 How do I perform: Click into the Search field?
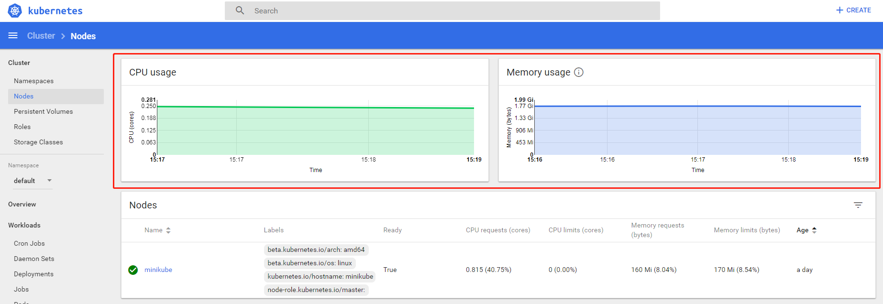(442, 11)
